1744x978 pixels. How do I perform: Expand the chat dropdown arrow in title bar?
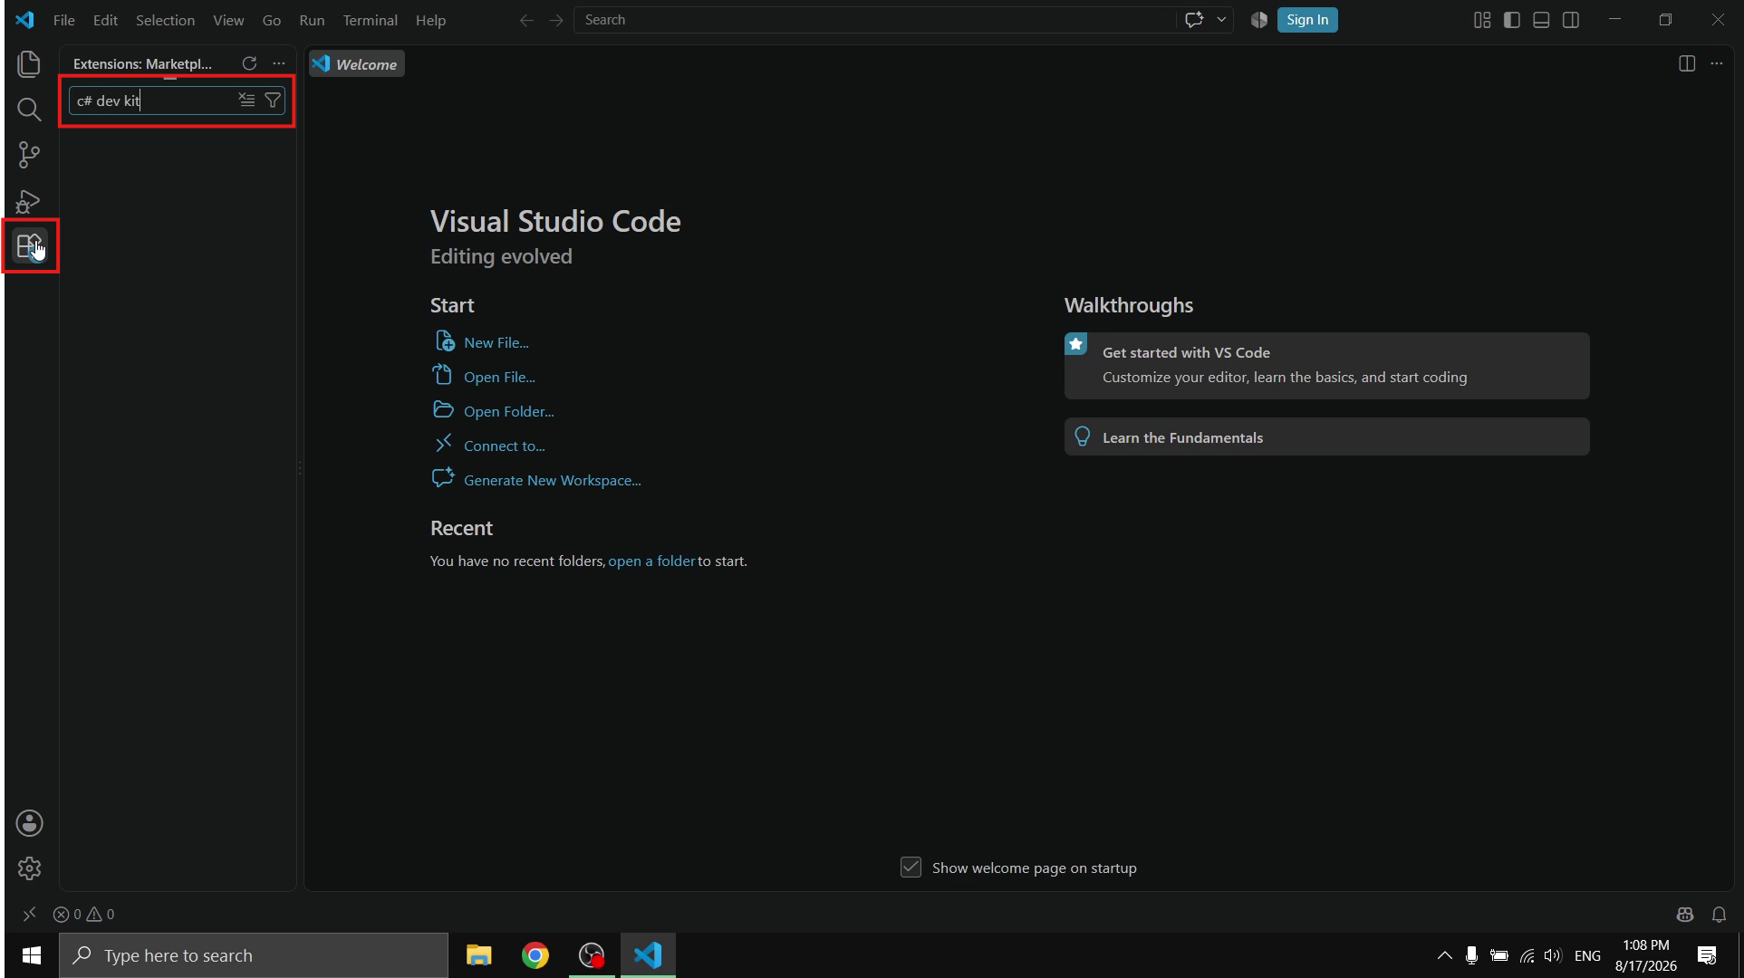1221,20
